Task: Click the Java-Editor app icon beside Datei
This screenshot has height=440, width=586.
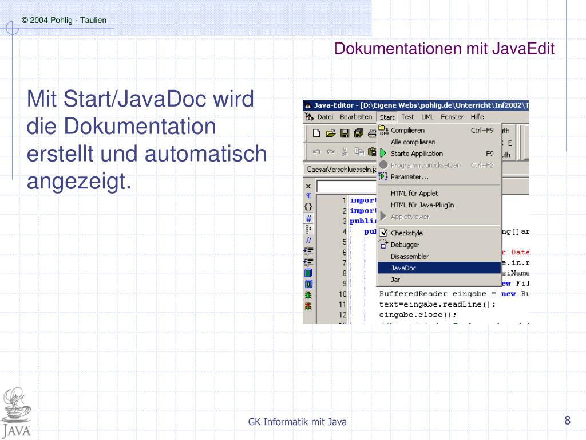Action: [x=309, y=117]
